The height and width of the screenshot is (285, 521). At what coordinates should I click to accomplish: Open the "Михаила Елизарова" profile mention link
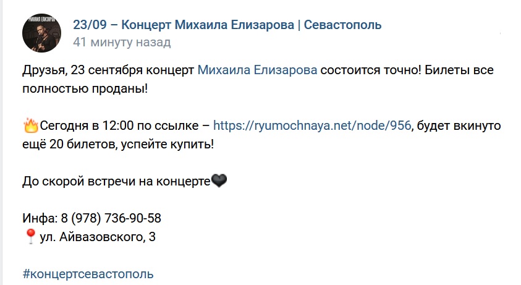click(257, 70)
